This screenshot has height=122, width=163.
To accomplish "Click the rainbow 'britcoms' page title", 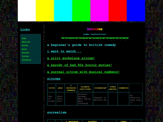I will tap(95, 29).
